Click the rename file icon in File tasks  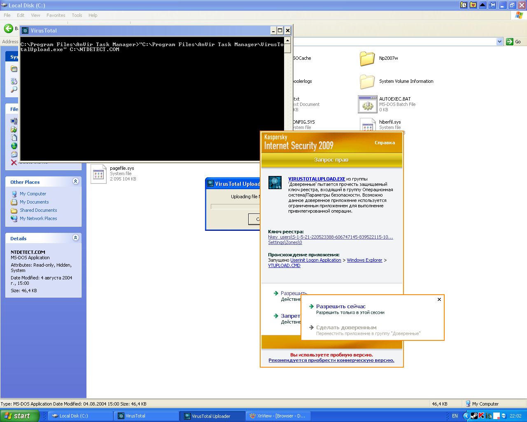14,121
